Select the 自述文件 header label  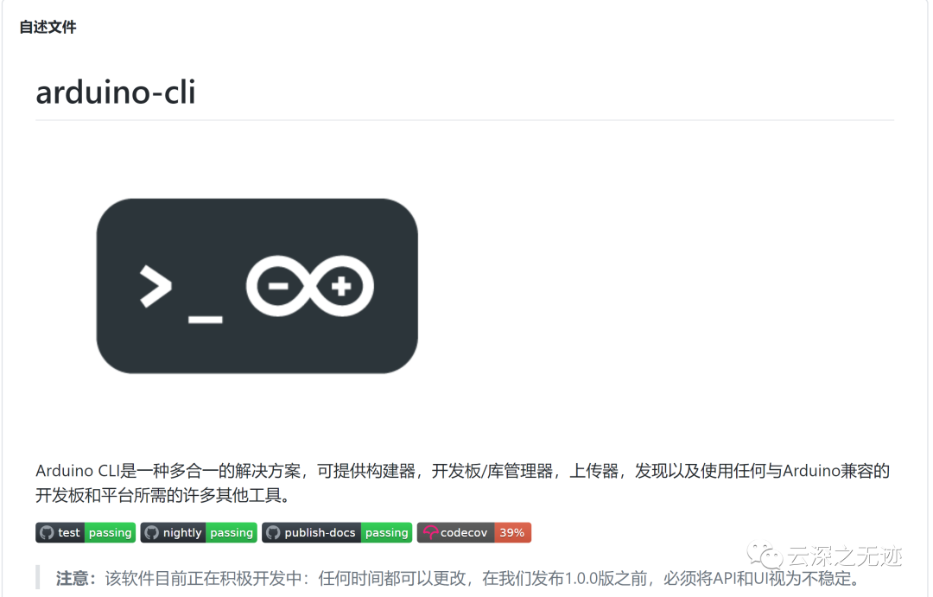pyautogui.click(x=48, y=28)
